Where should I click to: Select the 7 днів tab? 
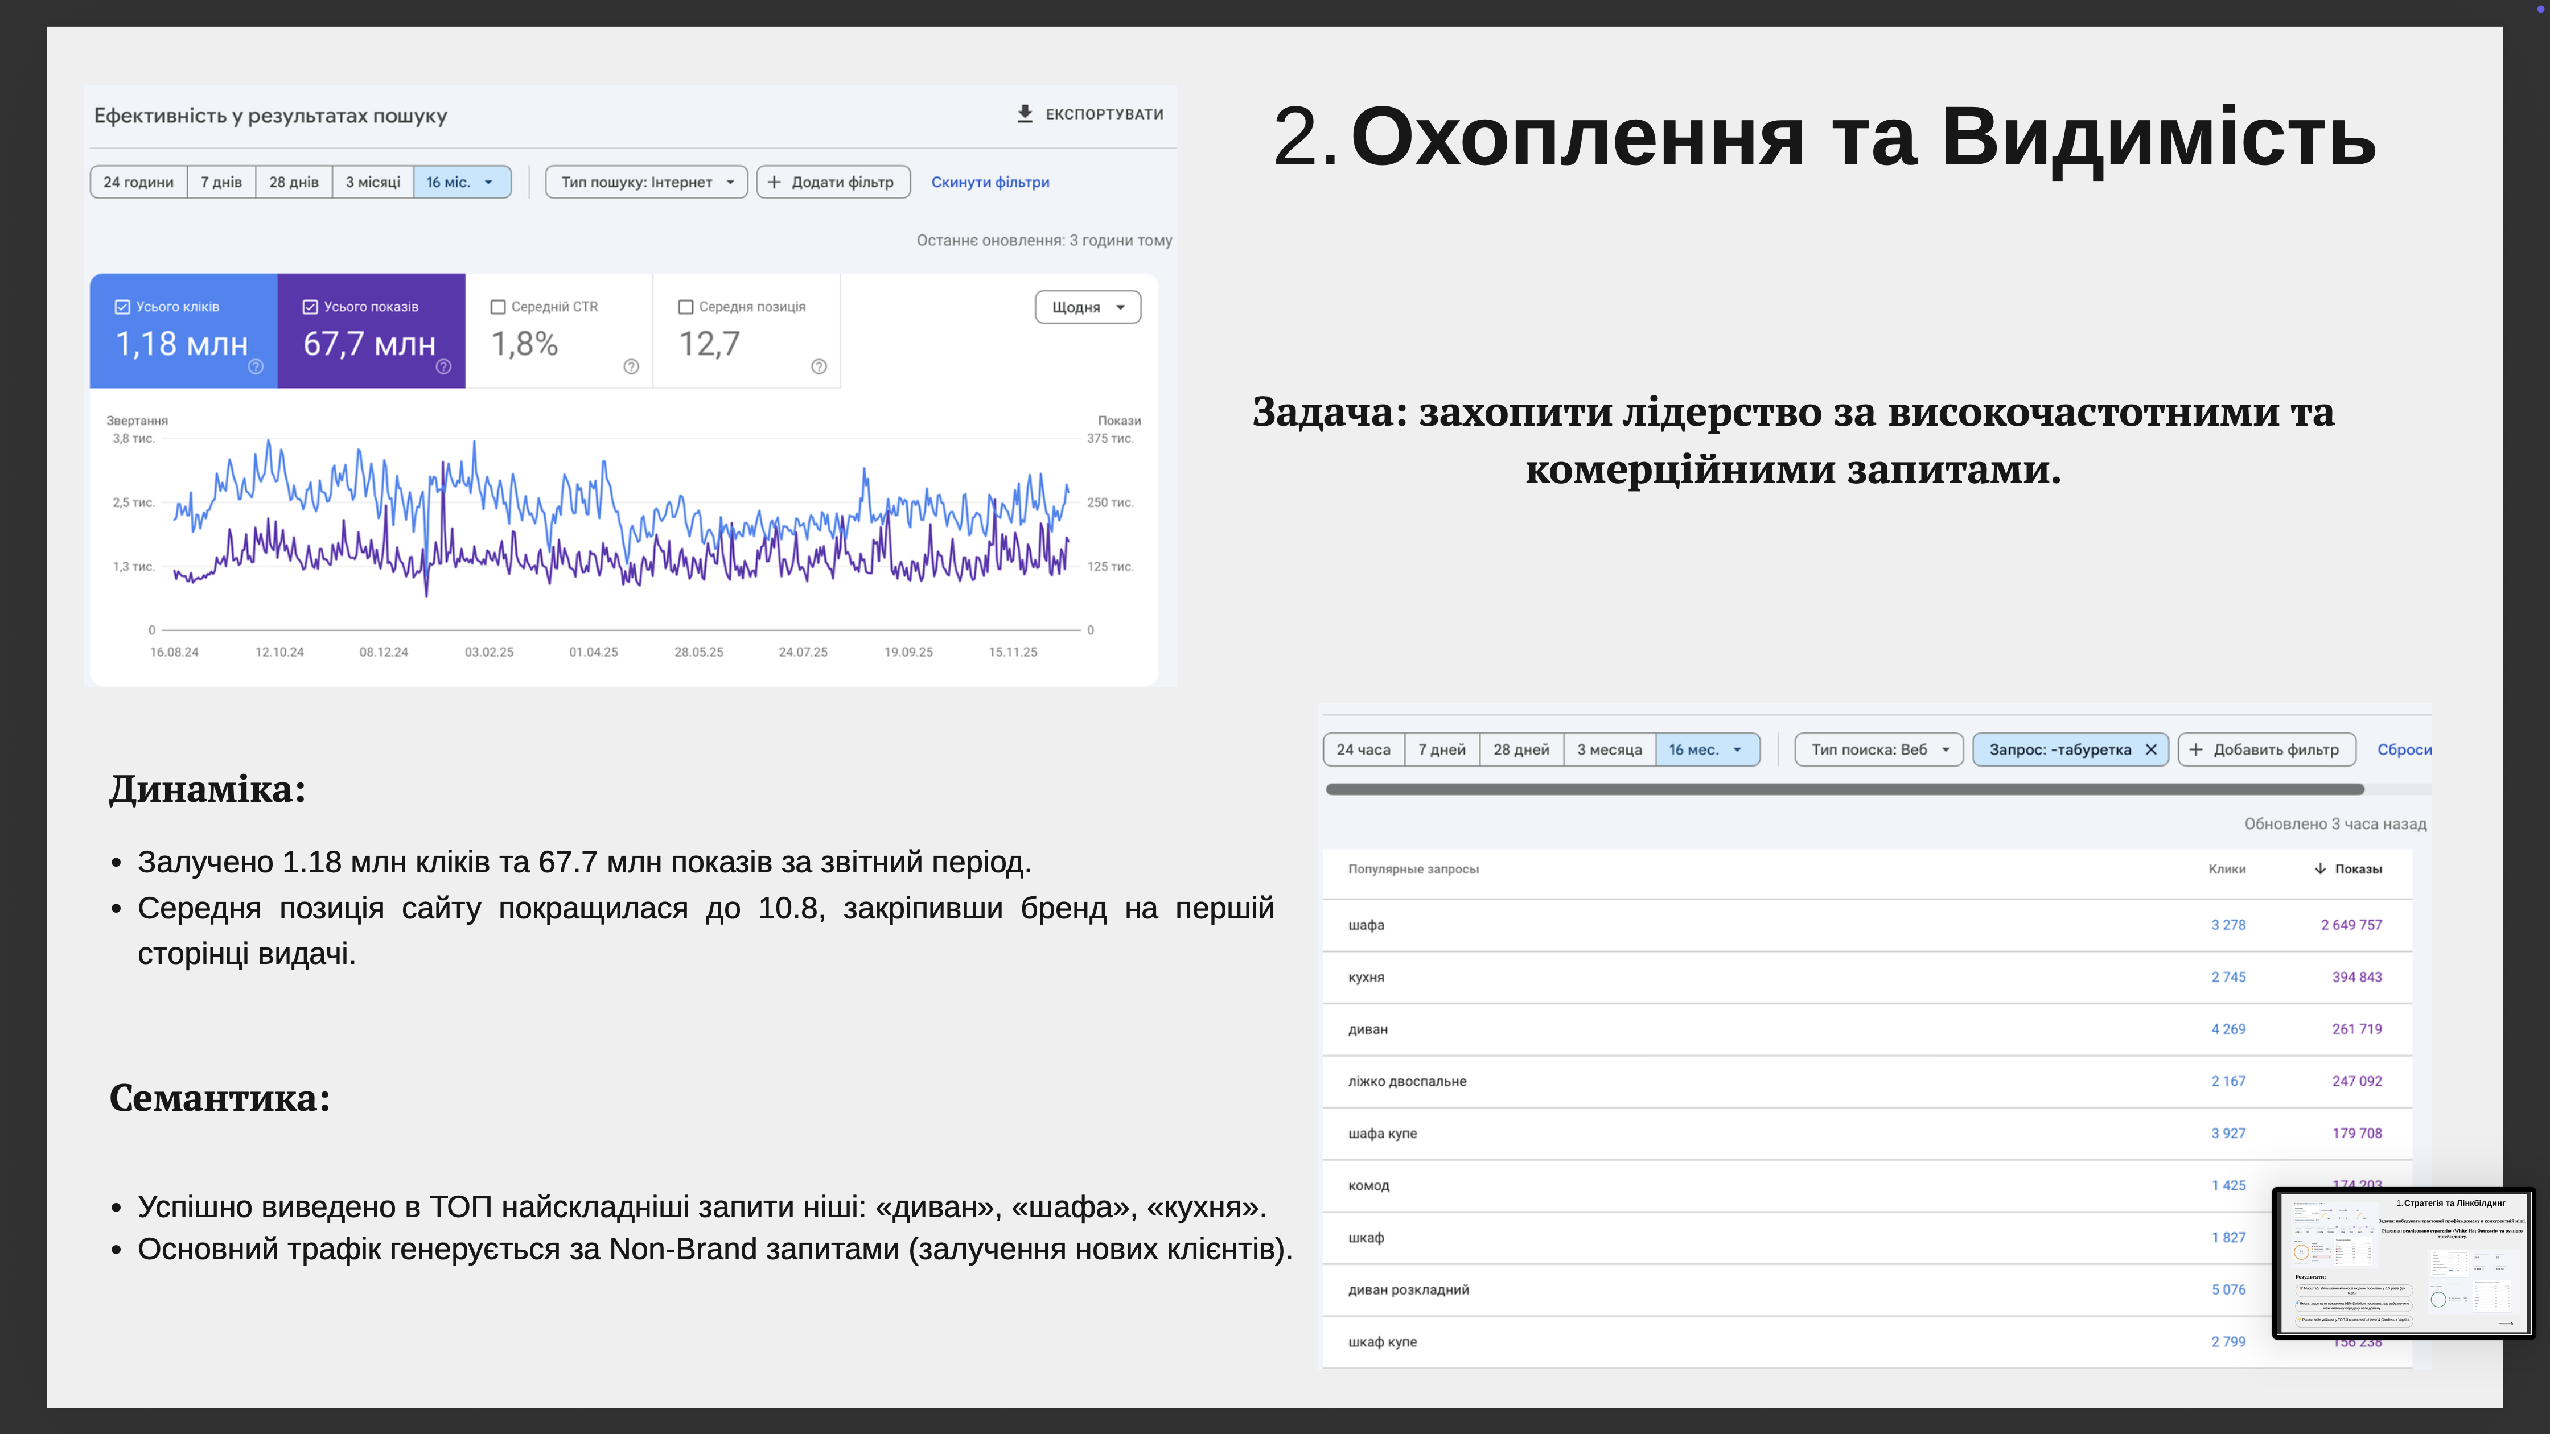pos(222,182)
